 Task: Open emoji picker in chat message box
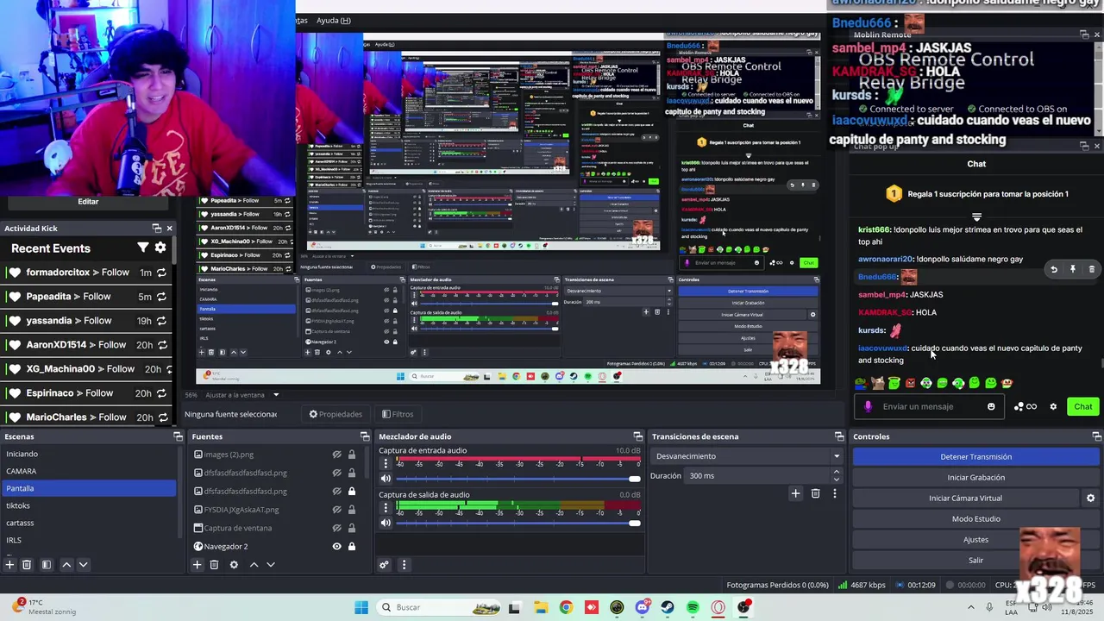pos(991,406)
